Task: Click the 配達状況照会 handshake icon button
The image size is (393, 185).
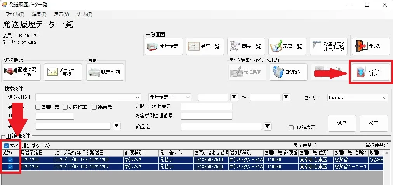Action: coord(22,72)
